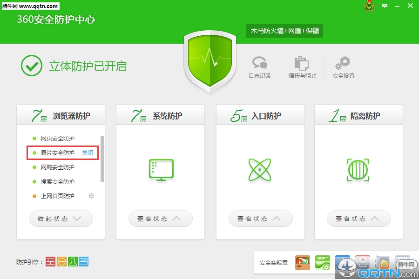This screenshot has width=419, height=279.
Task: Click the green third protection engine icon
Action: (x=73, y=262)
